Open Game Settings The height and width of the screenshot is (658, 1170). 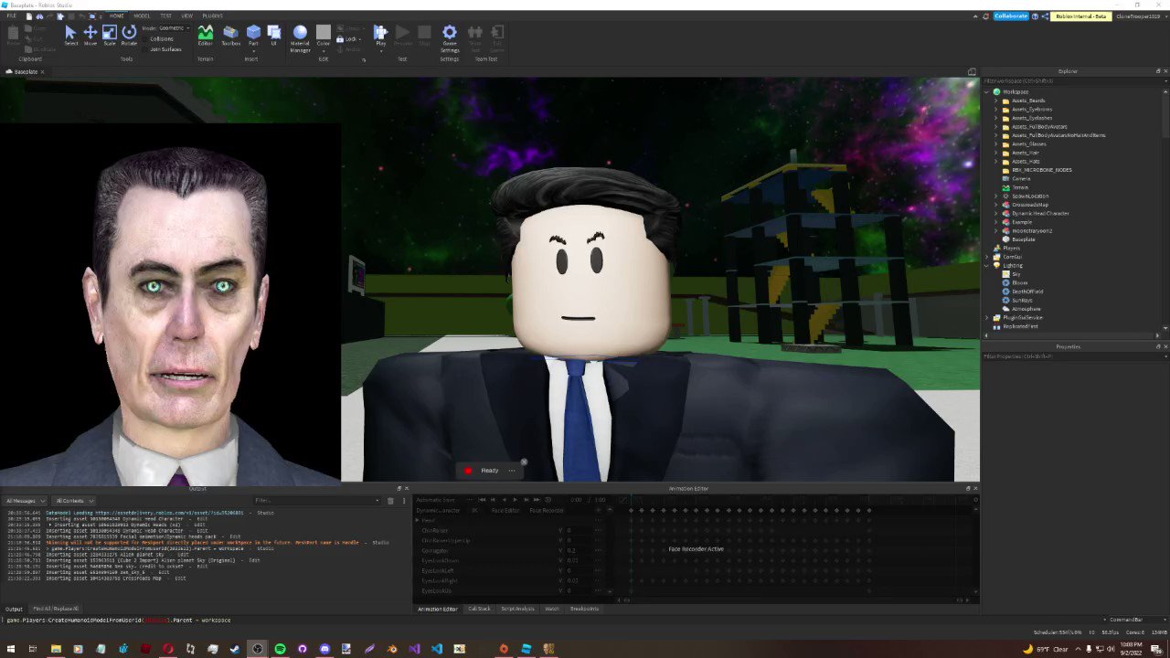click(449, 37)
